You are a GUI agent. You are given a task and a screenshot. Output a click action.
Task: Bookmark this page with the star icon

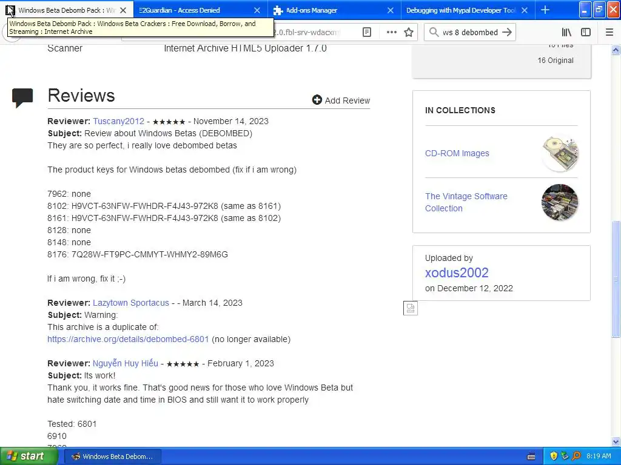click(409, 32)
